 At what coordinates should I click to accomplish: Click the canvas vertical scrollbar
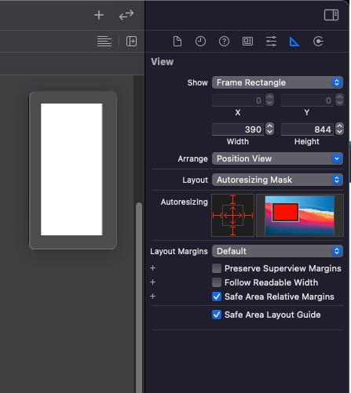pos(139,297)
